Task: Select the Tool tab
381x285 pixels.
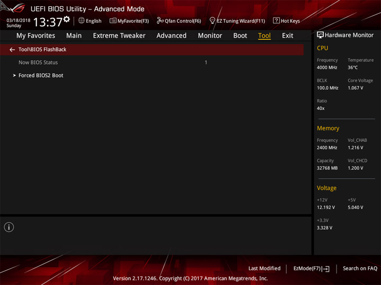Action: coord(265,36)
